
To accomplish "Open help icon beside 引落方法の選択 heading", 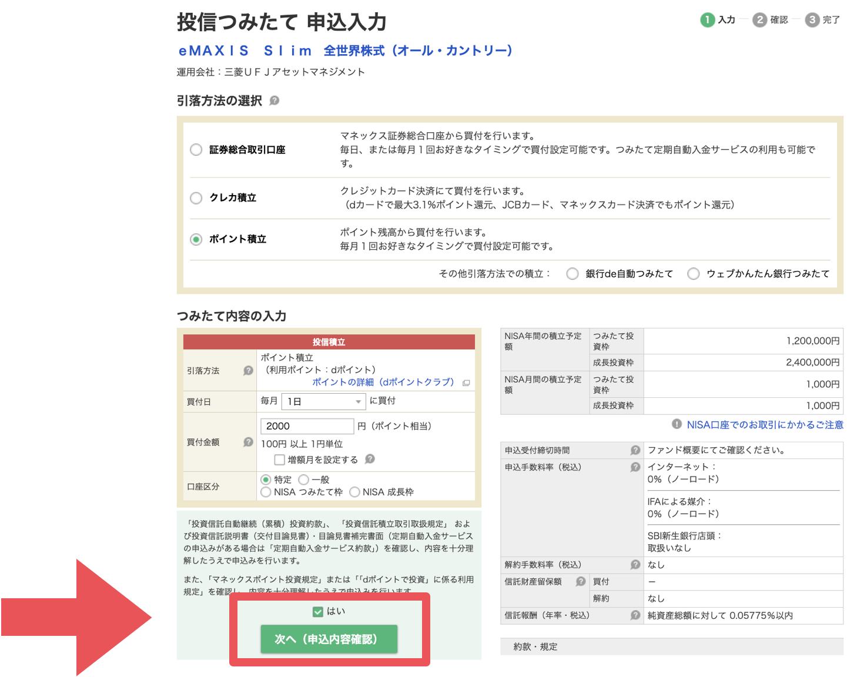I will tap(274, 100).
